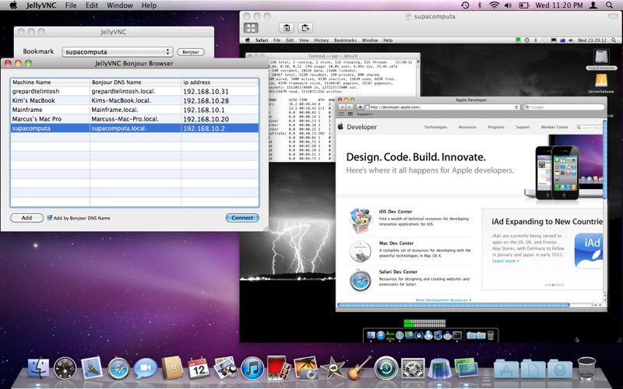Click the horizontal scrollbar of the Apple Developer window
The width and height of the screenshot is (623, 389).
pos(453,305)
